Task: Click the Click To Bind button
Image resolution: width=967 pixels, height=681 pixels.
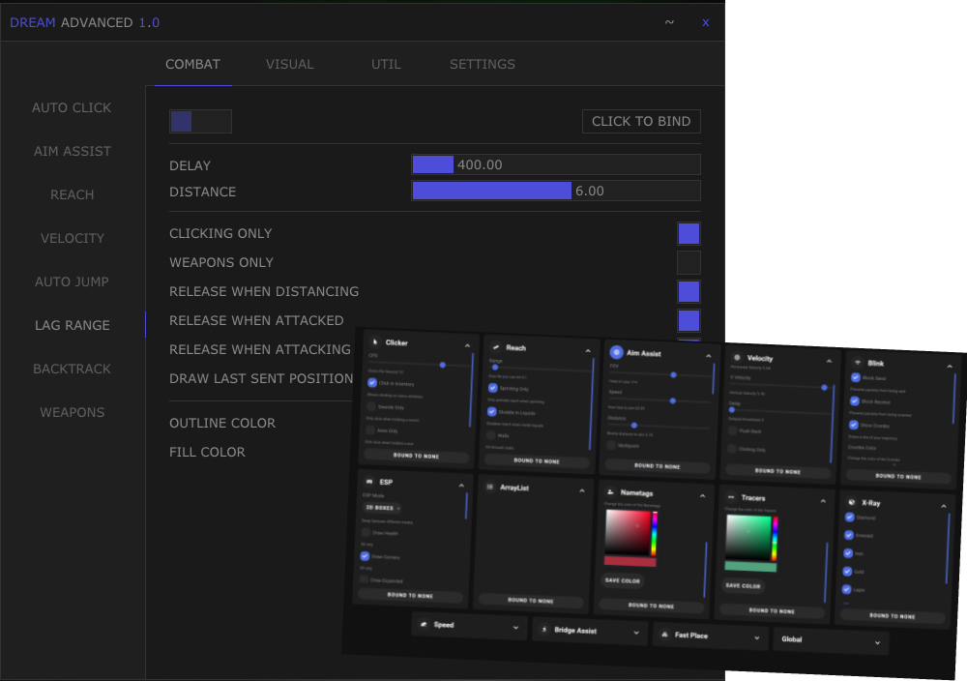Action: coord(641,122)
